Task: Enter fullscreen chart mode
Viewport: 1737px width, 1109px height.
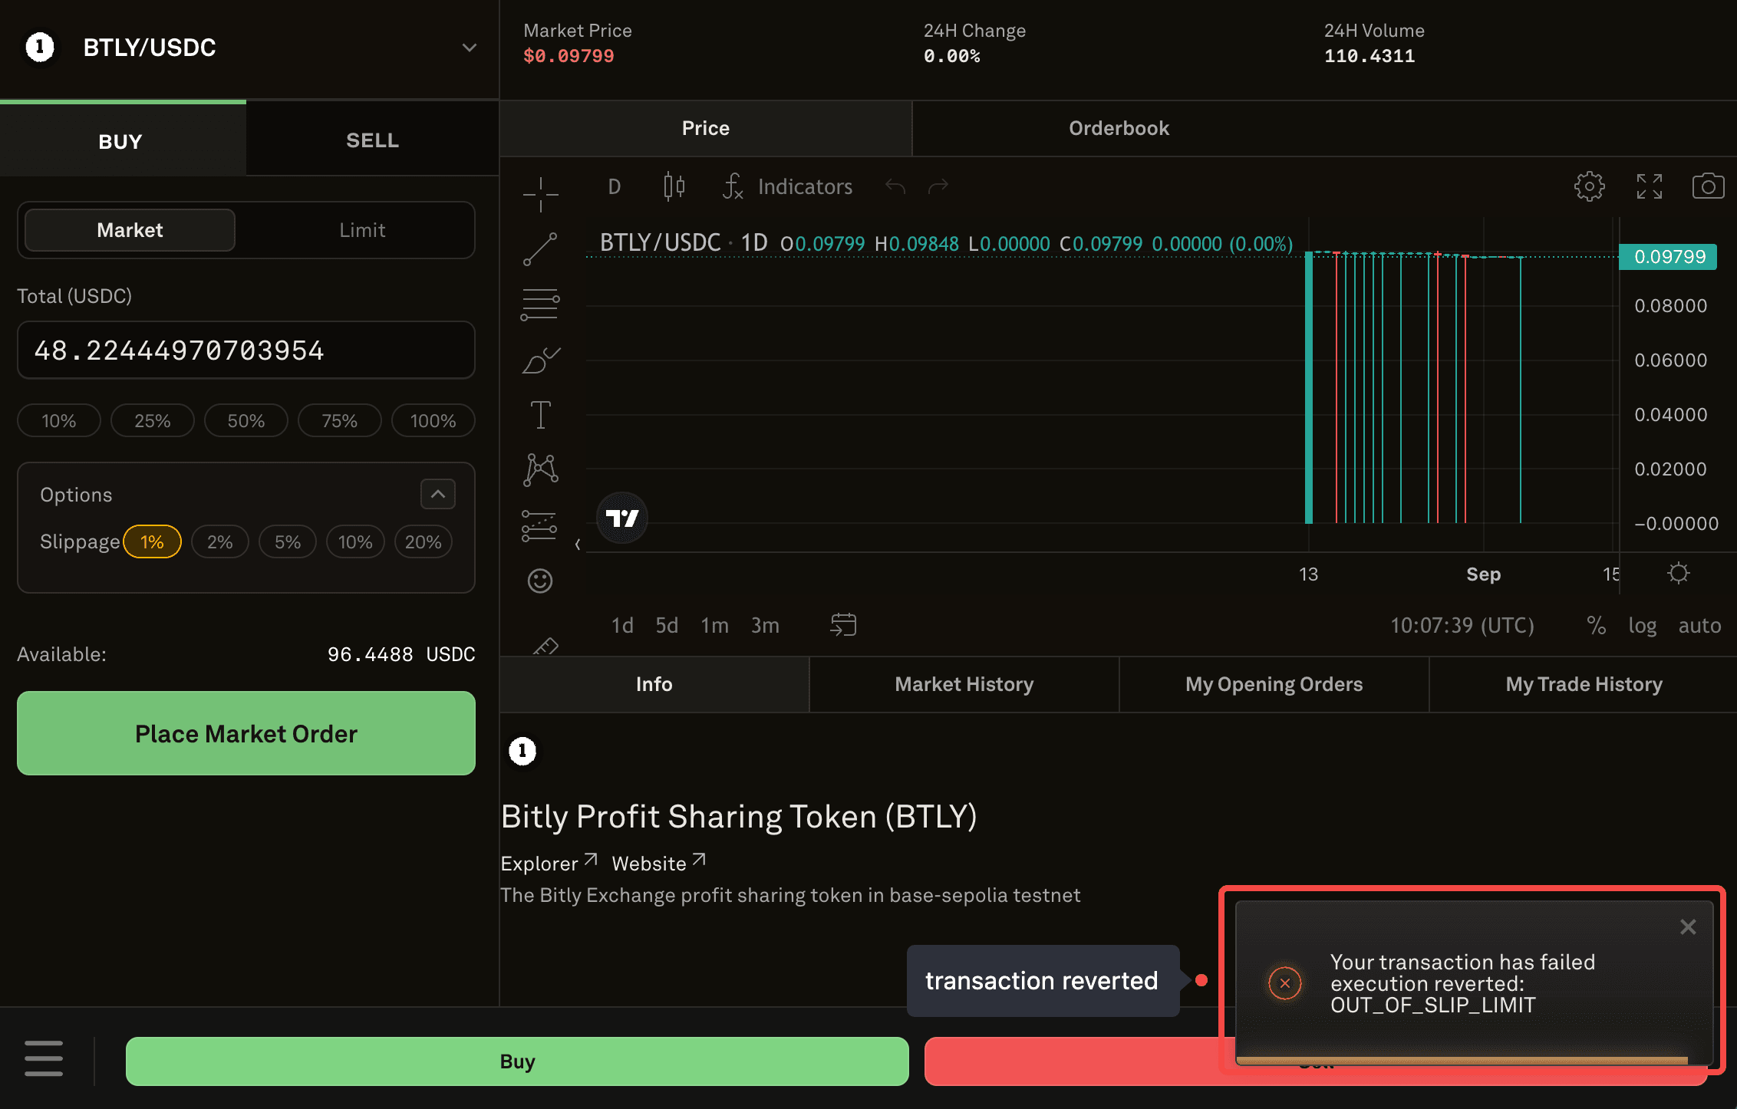Action: coord(1649,186)
